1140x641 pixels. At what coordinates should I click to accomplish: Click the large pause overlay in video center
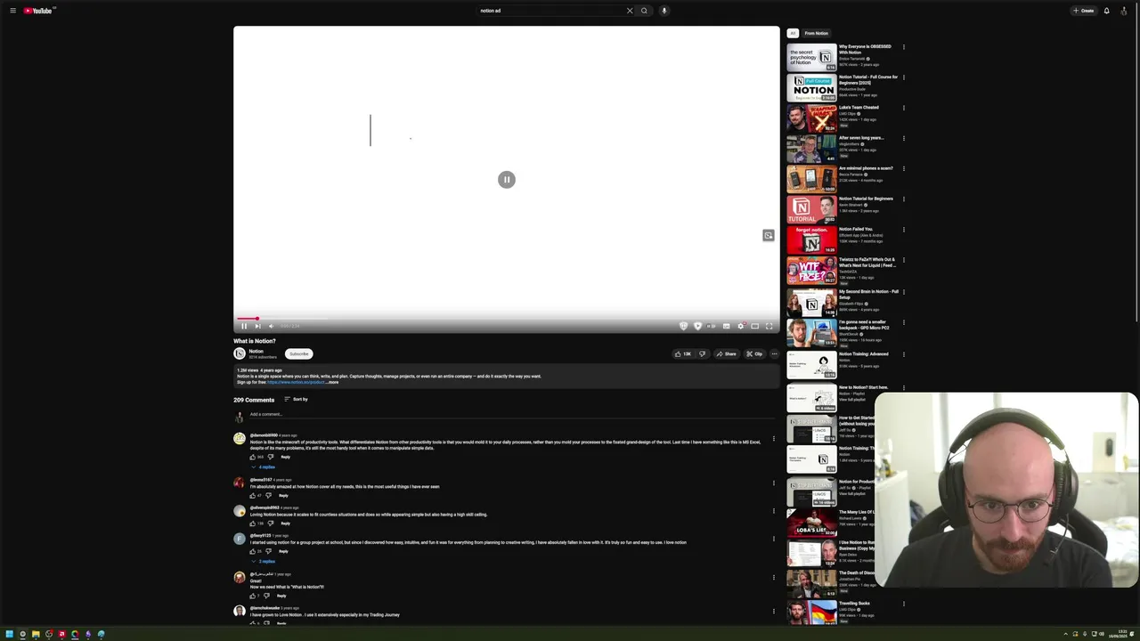[x=507, y=180]
